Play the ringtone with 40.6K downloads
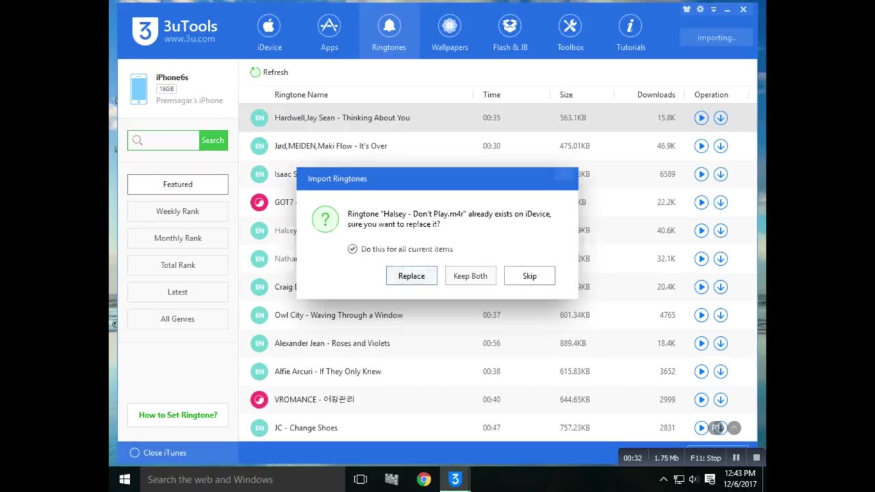The height and width of the screenshot is (492, 875). 701,230
